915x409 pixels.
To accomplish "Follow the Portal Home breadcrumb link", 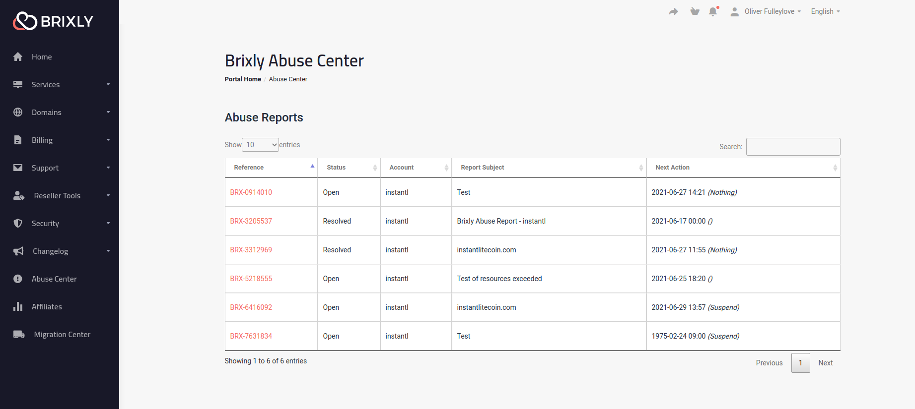I will (x=243, y=79).
